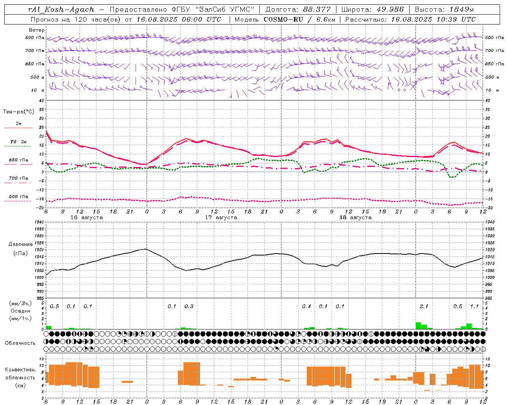Click the 3-hour precipitation value '0.3'
This screenshot has height=405, width=506.
[189, 306]
